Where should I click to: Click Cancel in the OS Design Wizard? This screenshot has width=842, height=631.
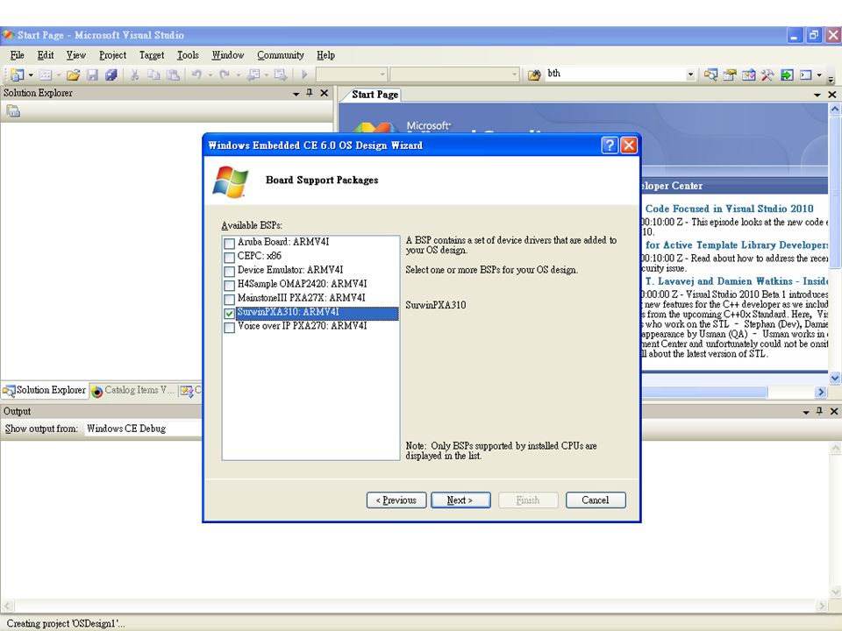pyautogui.click(x=596, y=500)
